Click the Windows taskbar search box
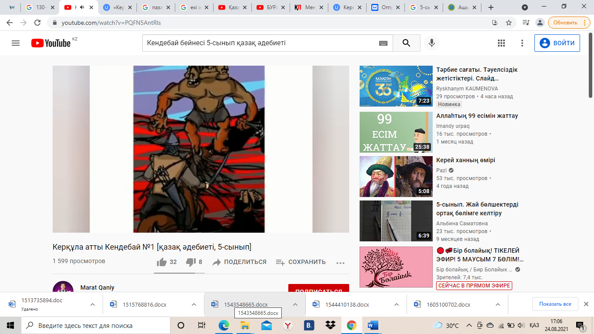This screenshot has height=334, width=594. [x=96, y=325]
